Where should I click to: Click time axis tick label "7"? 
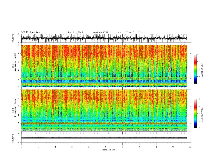click(x=139, y=147)
